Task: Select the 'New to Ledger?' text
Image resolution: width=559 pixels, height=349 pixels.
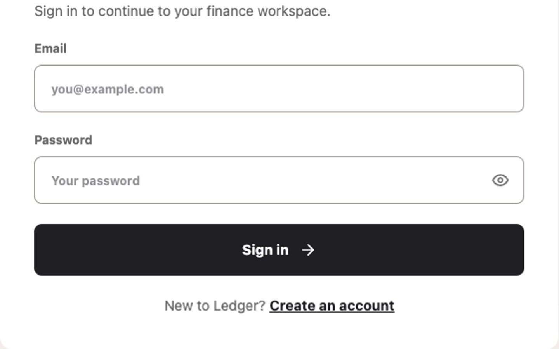Action: click(x=215, y=306)
